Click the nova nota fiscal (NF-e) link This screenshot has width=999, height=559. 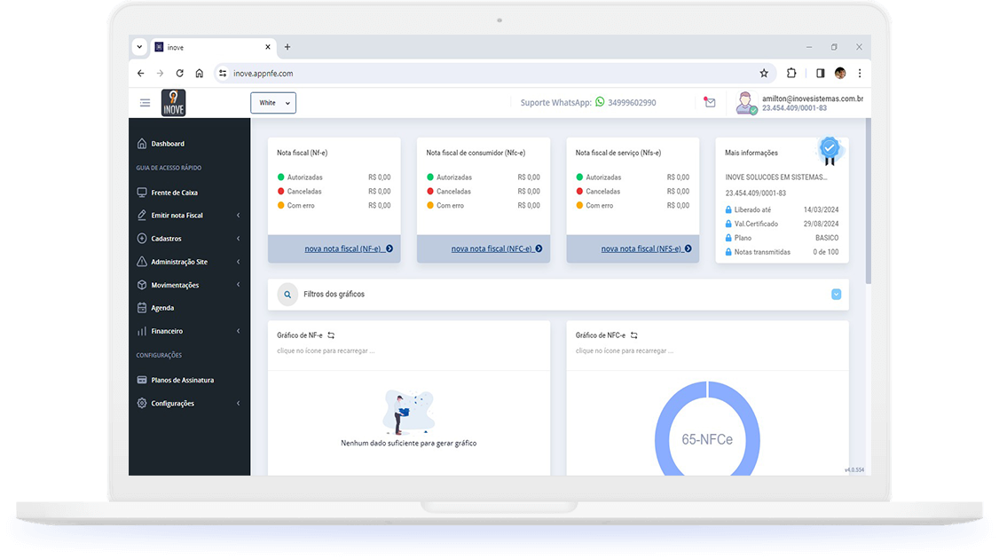pos(342,248)
